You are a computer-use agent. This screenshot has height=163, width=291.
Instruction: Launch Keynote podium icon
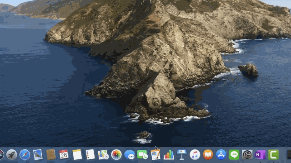[182, 155]
